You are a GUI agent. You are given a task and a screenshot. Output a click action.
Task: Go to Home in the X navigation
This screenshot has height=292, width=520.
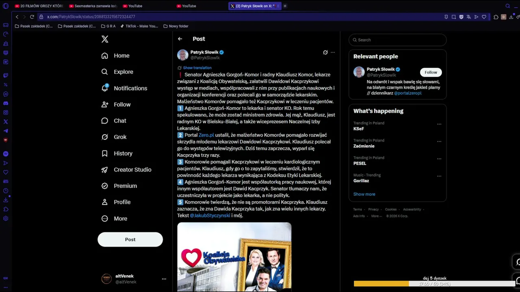point(115,56)
